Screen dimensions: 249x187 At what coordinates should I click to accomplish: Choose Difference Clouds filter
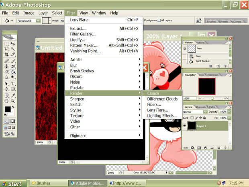pos(162,99)
